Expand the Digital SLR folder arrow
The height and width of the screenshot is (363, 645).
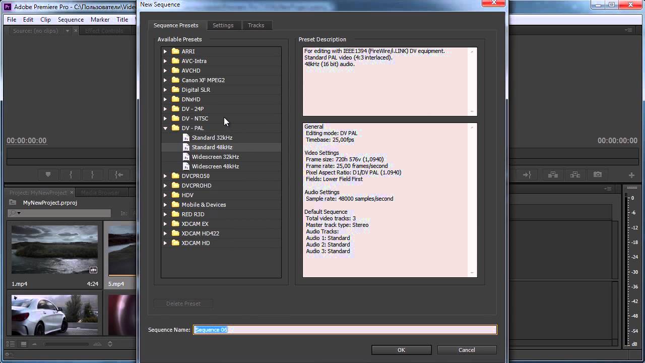click(x=165, y=90)
